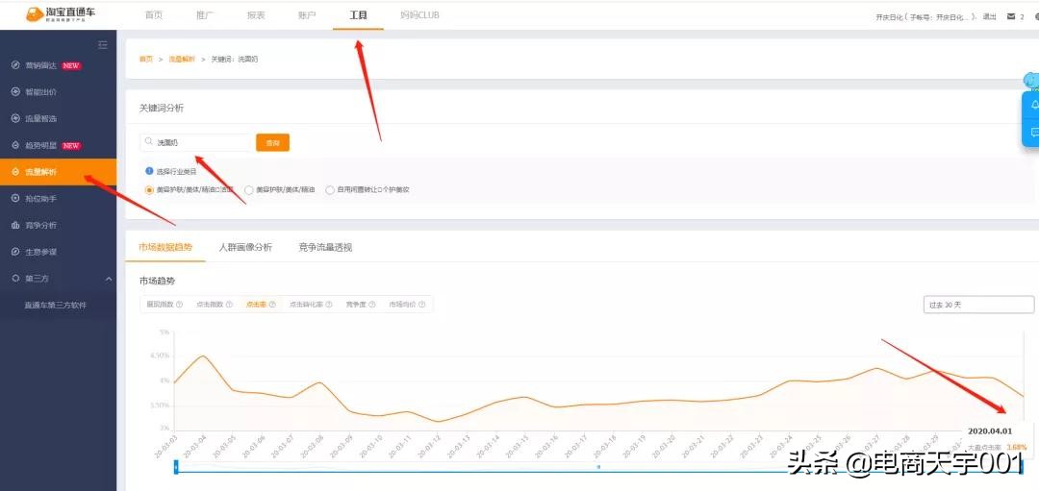This screenshot has width=1039, height=491.
Task: Click the 抢位助手 sidebar icon
Action: pos(16,199)
